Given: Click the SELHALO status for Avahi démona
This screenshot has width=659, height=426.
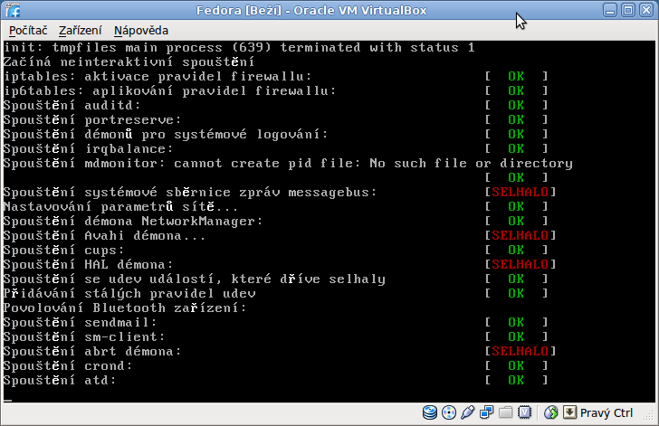Looking at the screenshot, I should [x=521, y=236].
